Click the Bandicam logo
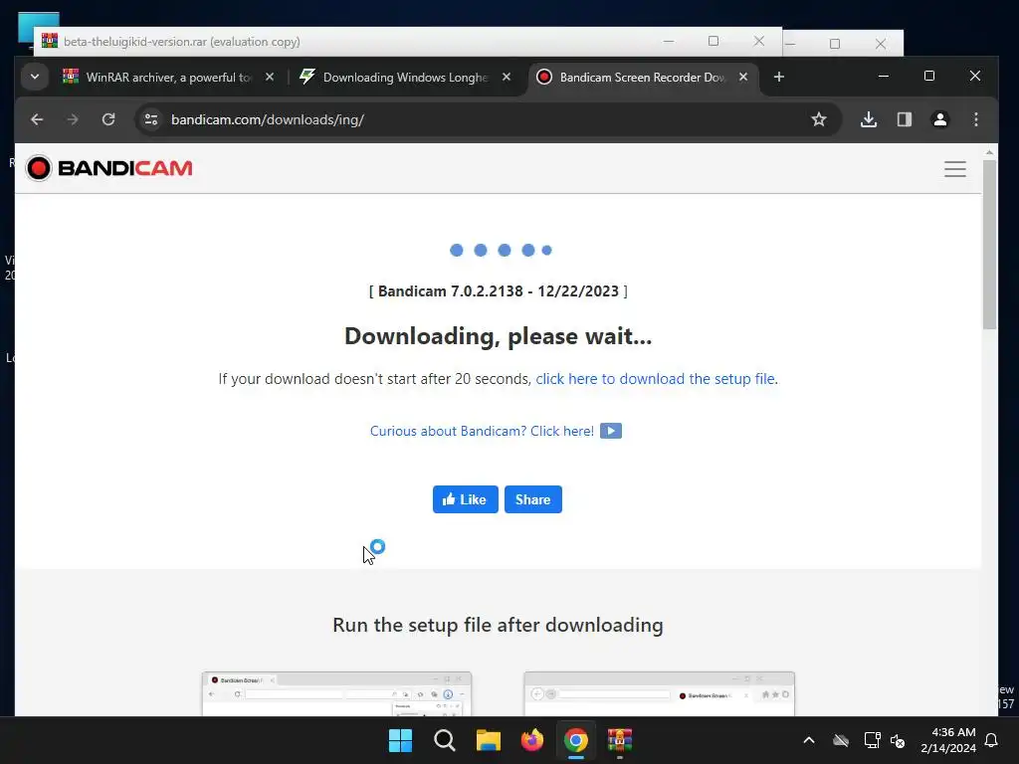This screenshot has height=764, width=1019. (x=109, y=168)
